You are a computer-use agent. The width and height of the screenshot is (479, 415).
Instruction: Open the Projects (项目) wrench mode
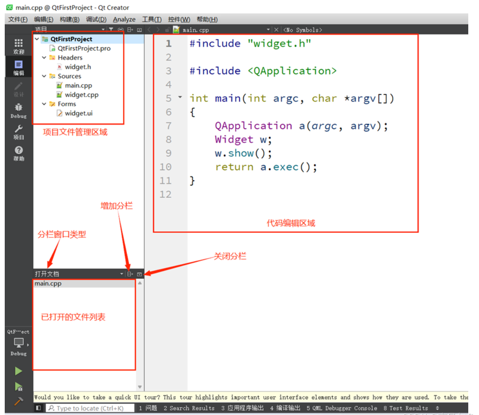click(19, 132)
